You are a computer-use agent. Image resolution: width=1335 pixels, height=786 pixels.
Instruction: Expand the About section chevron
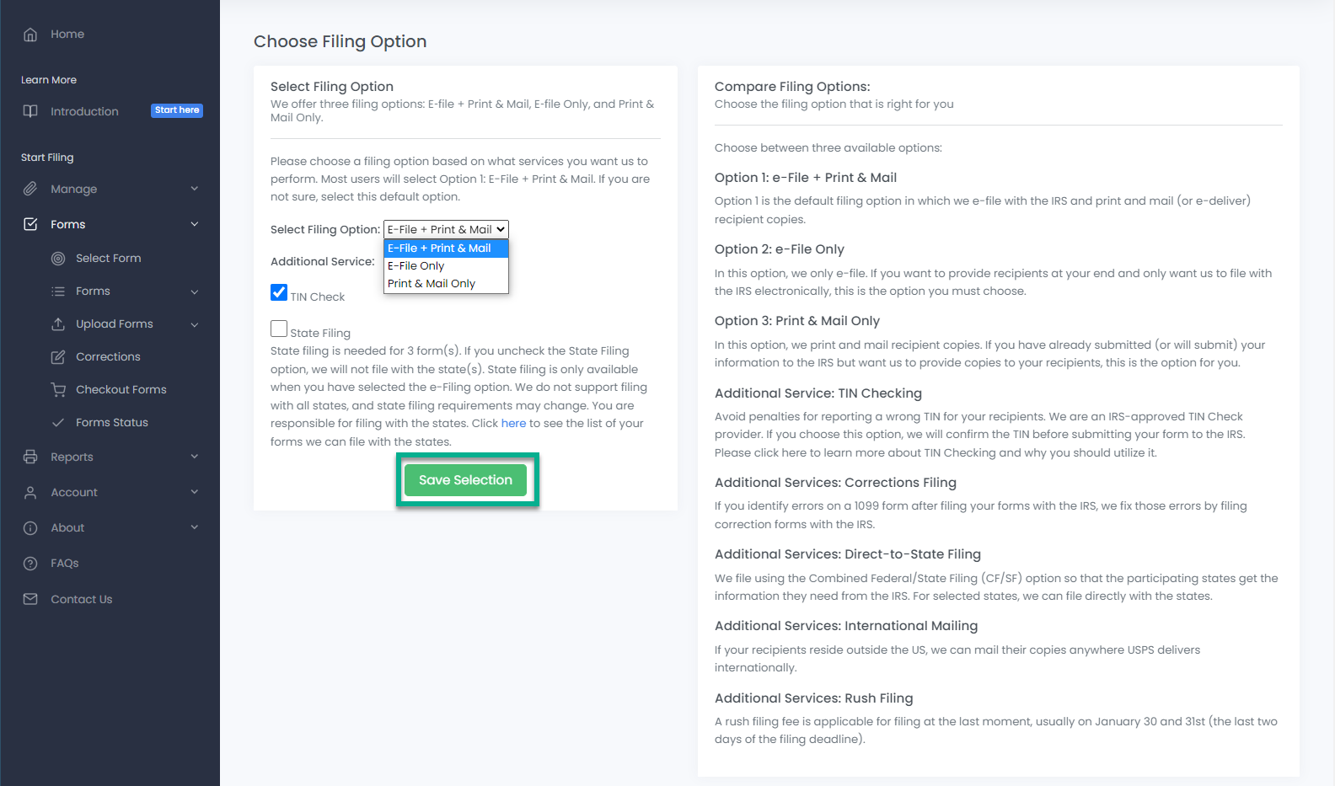point(195,527)
